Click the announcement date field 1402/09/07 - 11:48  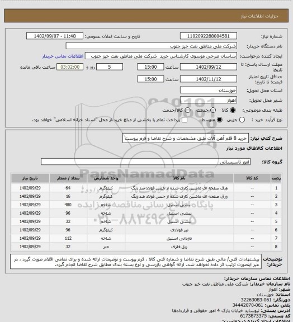tap(55, 36)
